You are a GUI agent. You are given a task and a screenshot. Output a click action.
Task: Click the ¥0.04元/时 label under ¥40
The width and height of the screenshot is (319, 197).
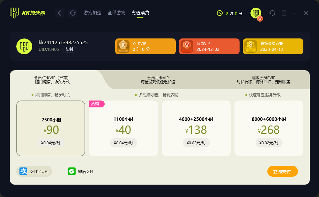point(123,143)
